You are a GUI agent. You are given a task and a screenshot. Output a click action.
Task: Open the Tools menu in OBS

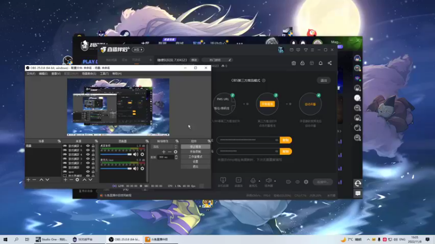104,74
